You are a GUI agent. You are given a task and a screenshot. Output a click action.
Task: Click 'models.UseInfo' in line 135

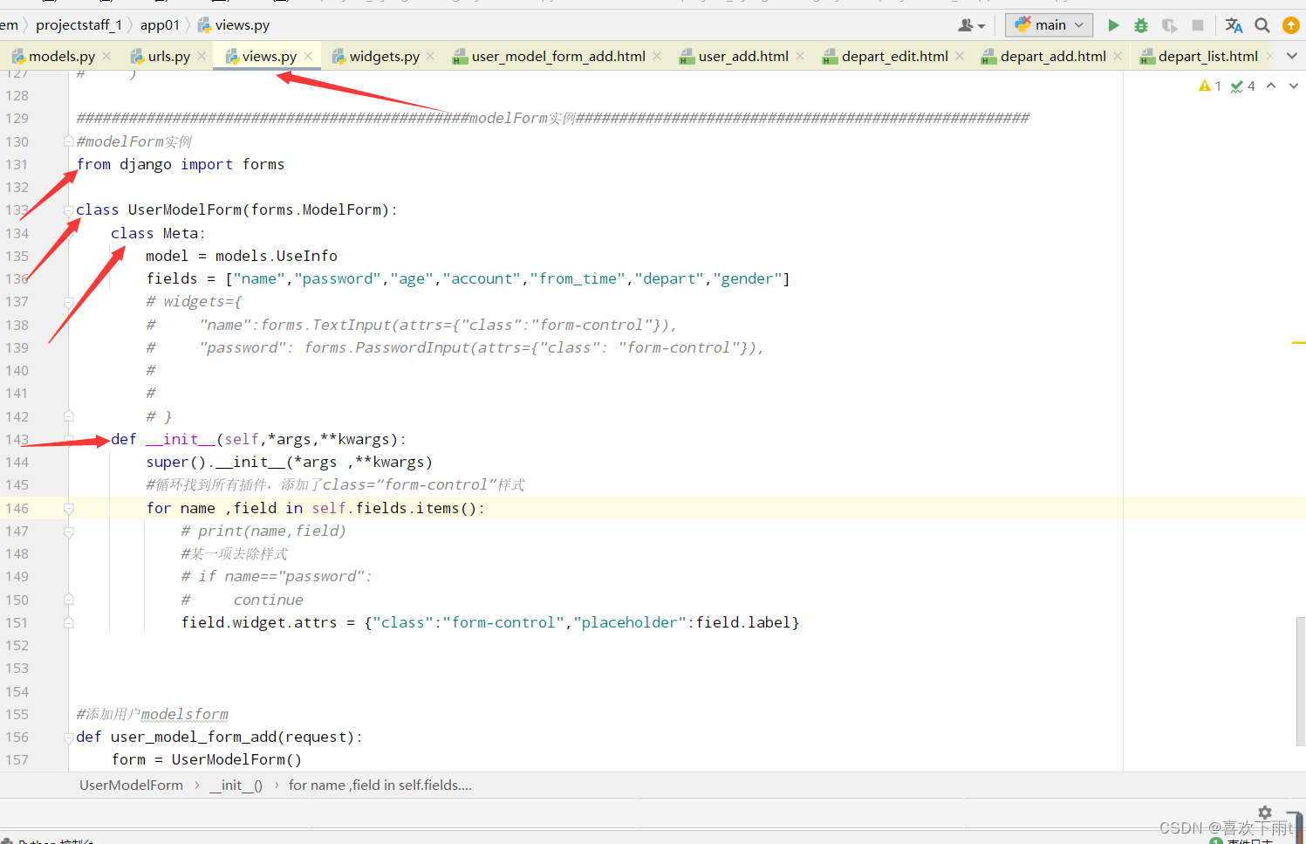click(x=277, y=256)
